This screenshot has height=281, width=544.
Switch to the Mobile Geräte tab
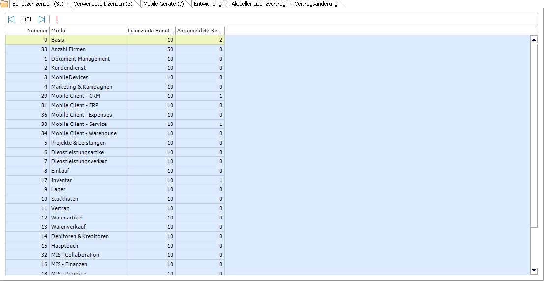164,4
